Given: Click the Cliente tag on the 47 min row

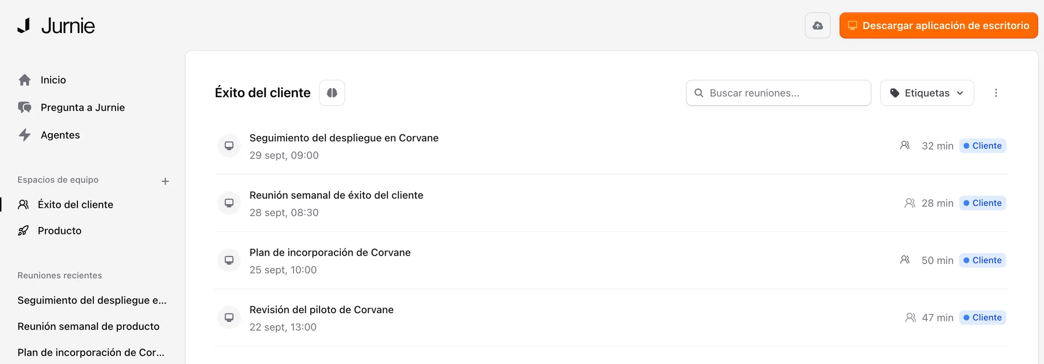Looking at the screenshot, I should 982,317.
